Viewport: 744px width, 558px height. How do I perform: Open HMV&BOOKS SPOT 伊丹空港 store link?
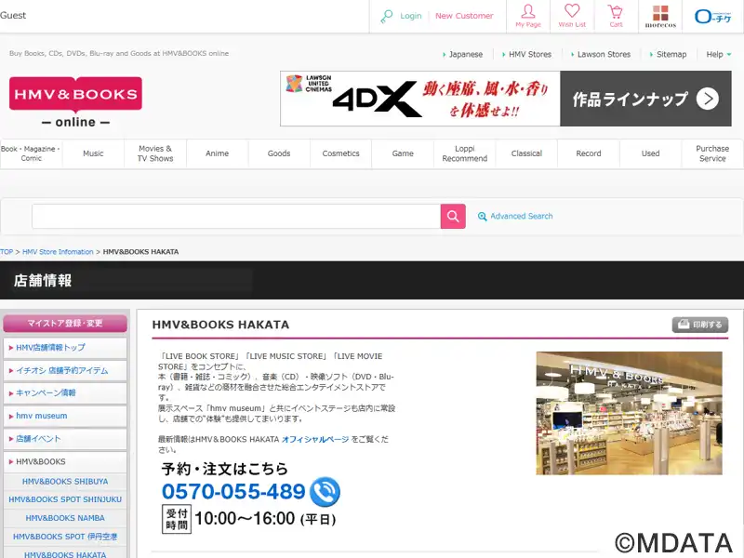pos(65,537)
